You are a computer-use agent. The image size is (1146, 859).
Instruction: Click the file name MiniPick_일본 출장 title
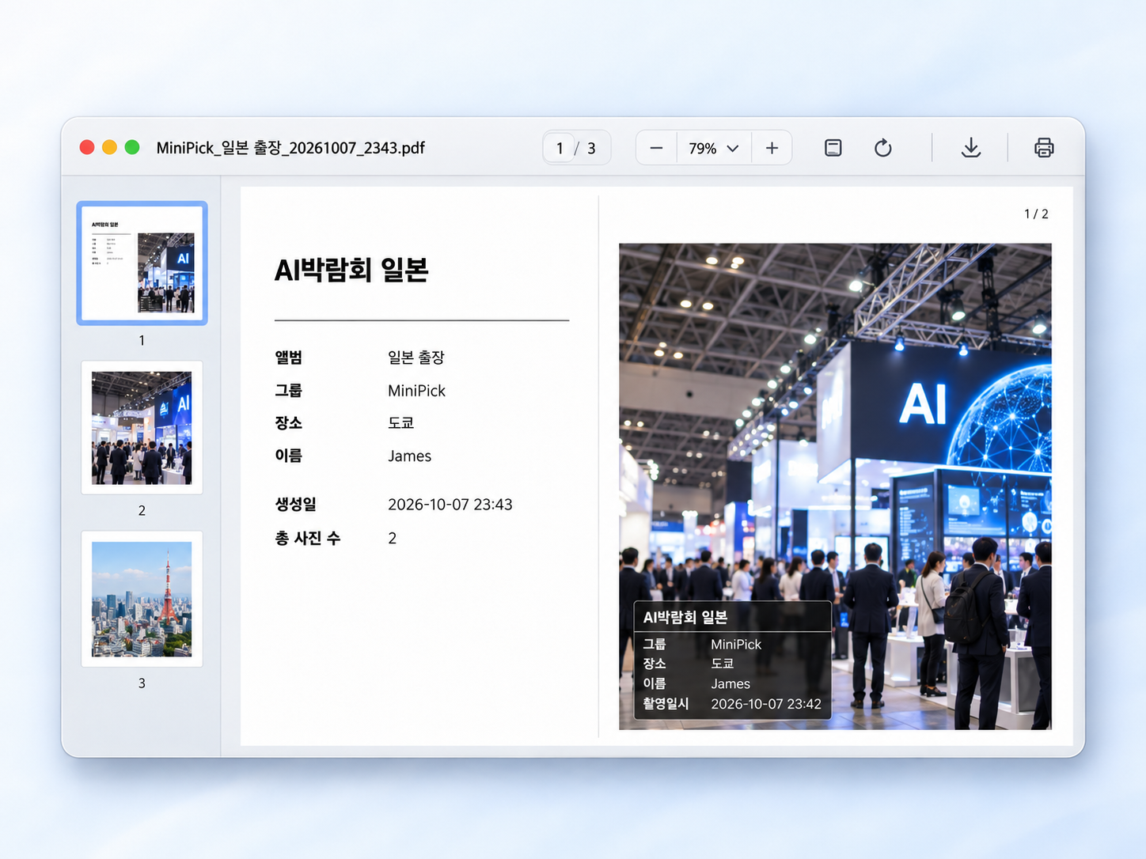(x=290, y=148)
